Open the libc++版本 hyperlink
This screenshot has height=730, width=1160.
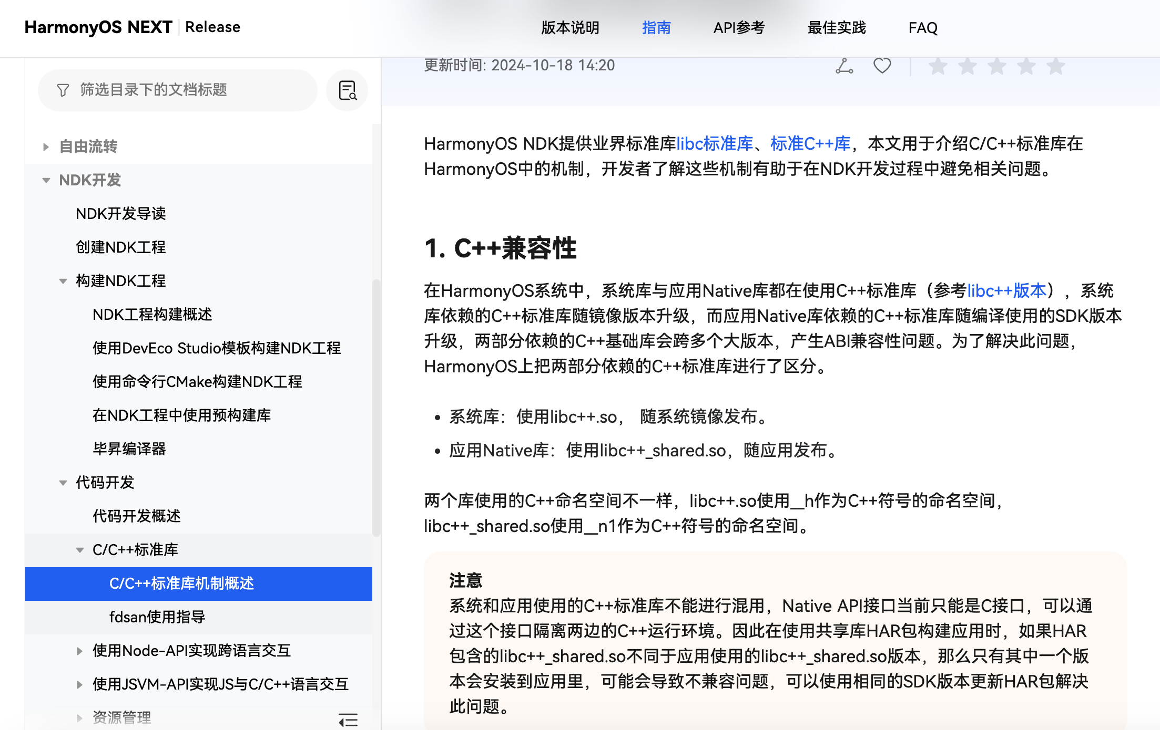click(x=1007, y=290)
